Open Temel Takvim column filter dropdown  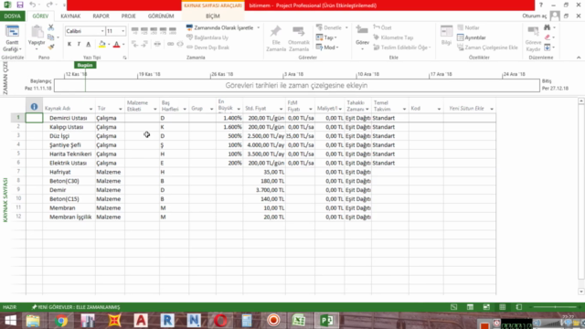click(404, 109)
